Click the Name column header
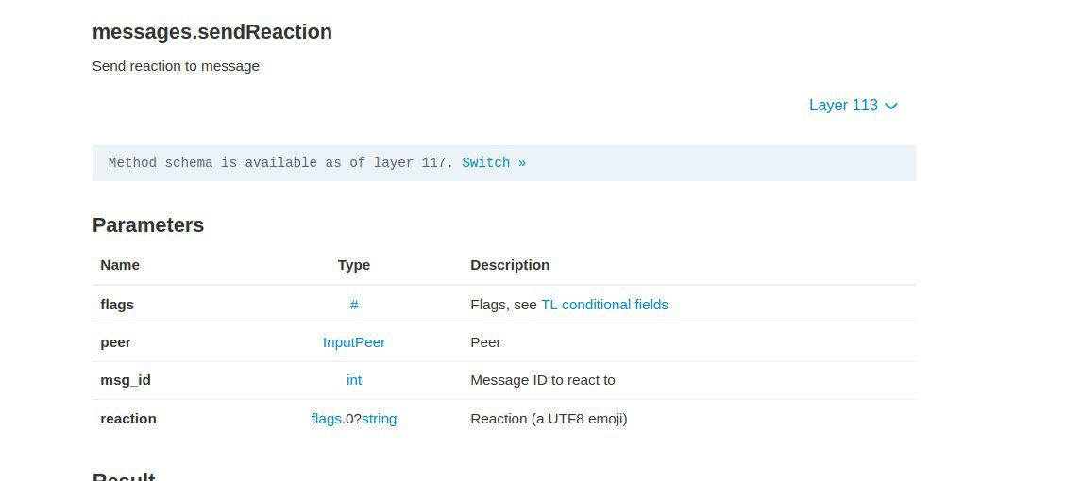The image size is (1082, 481). [120, 265]
